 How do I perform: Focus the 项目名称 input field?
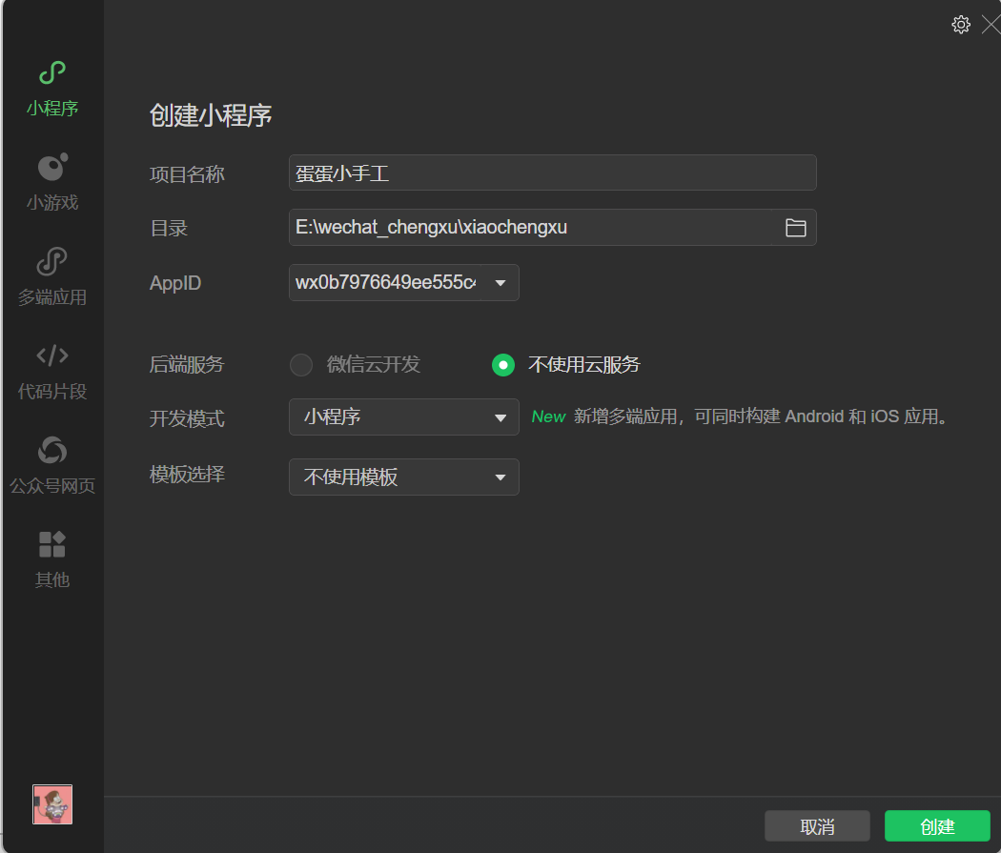[x=553, y=173]
